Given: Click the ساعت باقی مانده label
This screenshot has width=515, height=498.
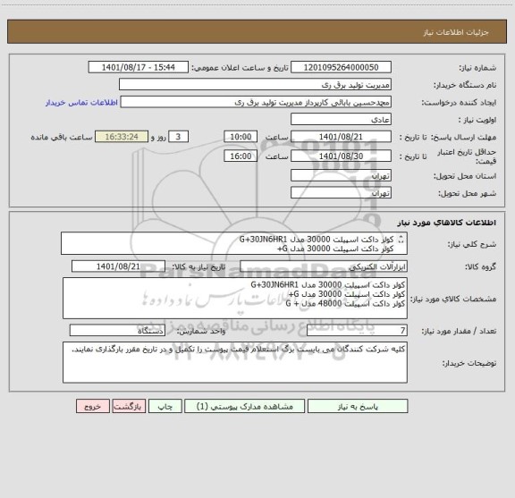Looking at the screenshot, I should [x=62, y=138].
